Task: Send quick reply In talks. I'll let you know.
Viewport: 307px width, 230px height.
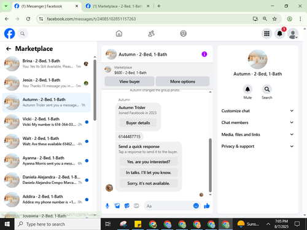Action: pyautogui.click(x=149, y=172)
